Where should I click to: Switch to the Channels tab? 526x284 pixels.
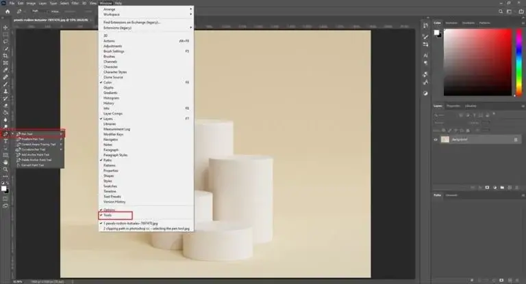click(451, 195)
